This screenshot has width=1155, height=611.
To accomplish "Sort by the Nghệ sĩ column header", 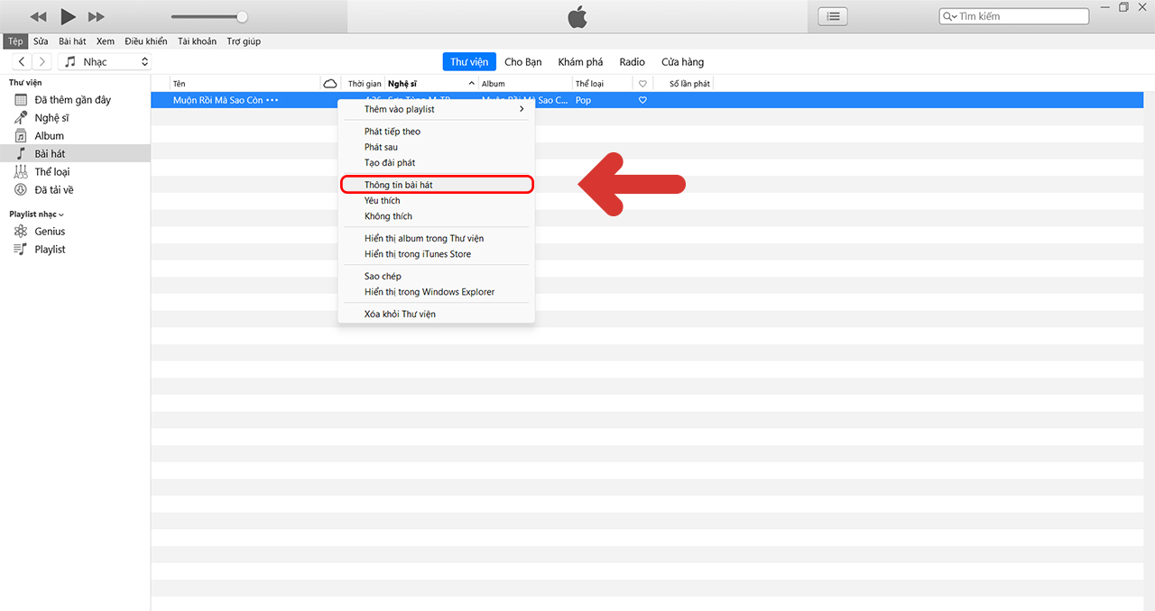I will (431, 84).
